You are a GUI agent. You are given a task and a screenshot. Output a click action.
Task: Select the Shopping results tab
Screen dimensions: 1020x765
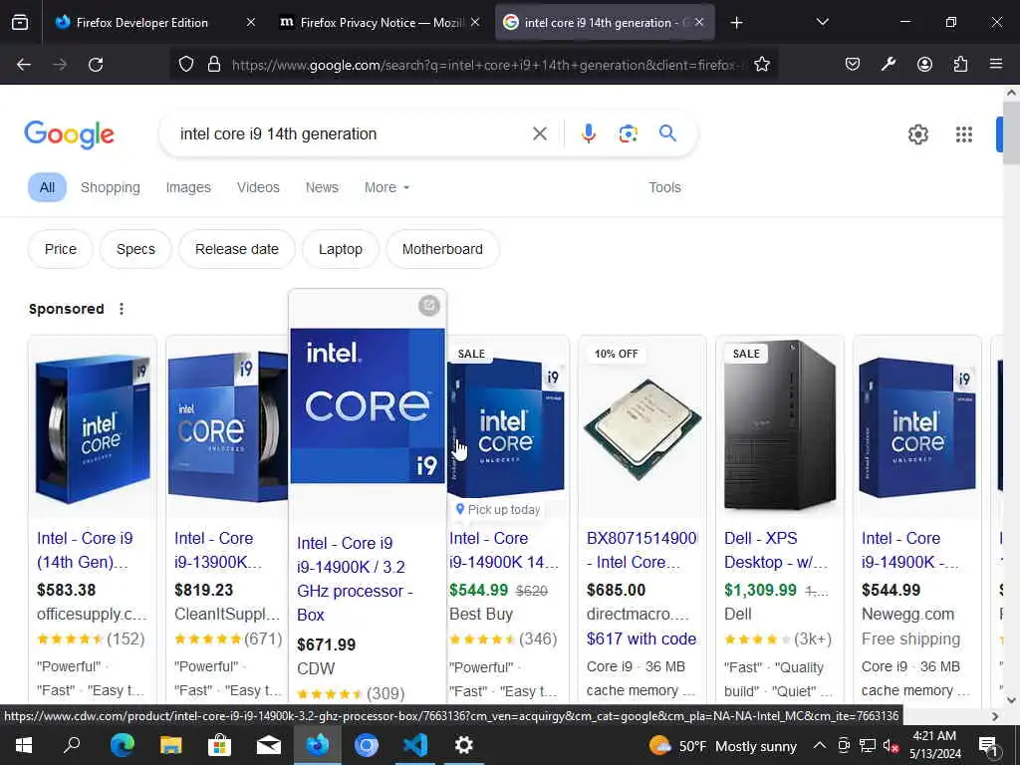tap(110, 187)
